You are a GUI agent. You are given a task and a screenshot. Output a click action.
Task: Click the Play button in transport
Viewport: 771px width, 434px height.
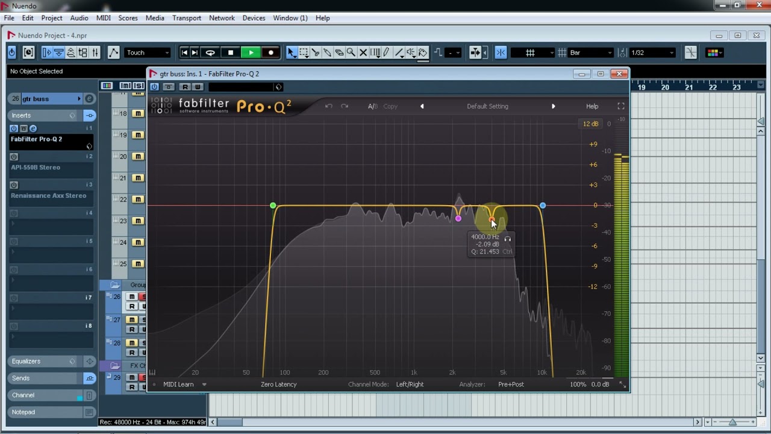[251, 52]
